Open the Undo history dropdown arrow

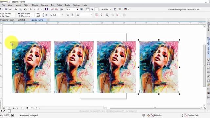pyautogui.click(x=34, y=9)
